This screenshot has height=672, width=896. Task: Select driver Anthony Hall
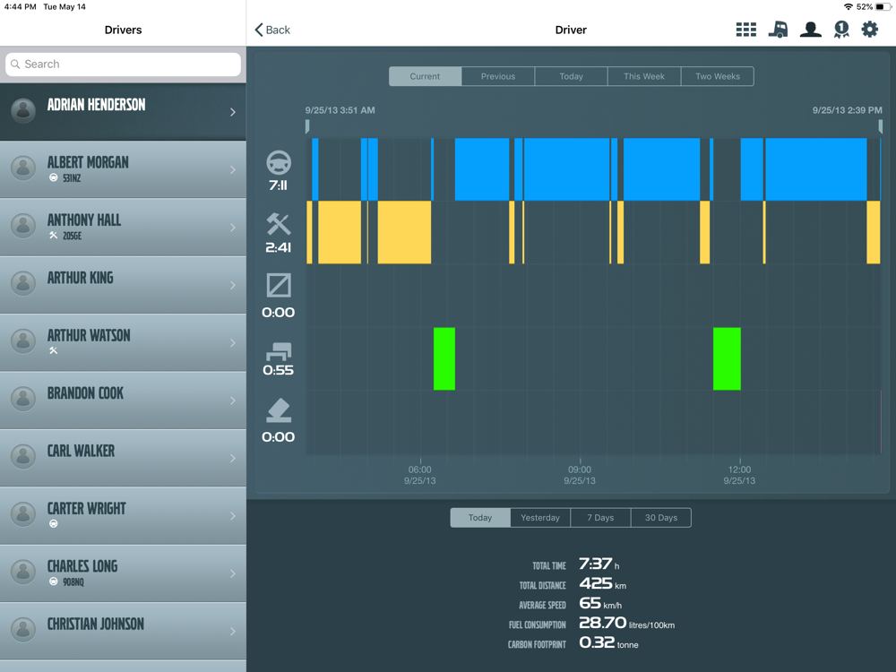123,227
